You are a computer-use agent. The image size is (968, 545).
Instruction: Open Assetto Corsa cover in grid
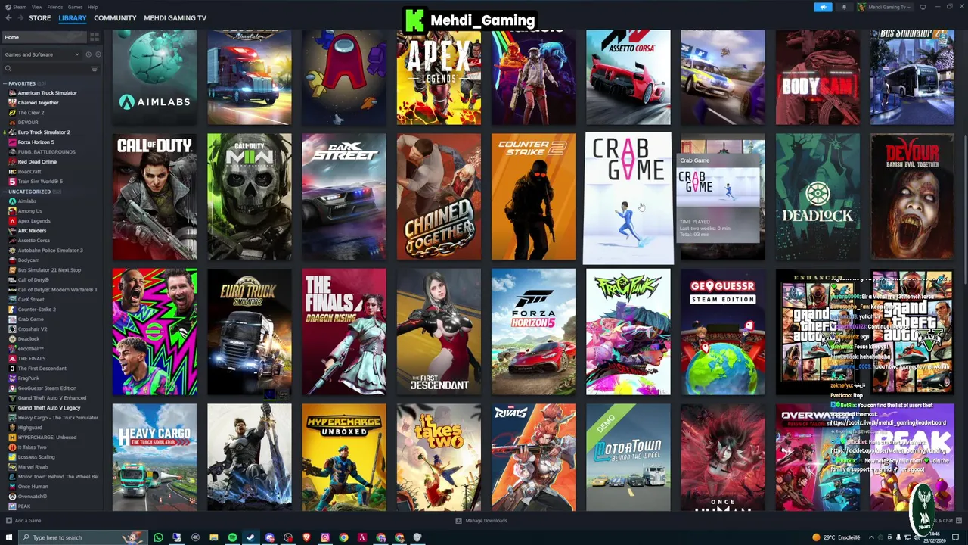[x=628, y=76]
